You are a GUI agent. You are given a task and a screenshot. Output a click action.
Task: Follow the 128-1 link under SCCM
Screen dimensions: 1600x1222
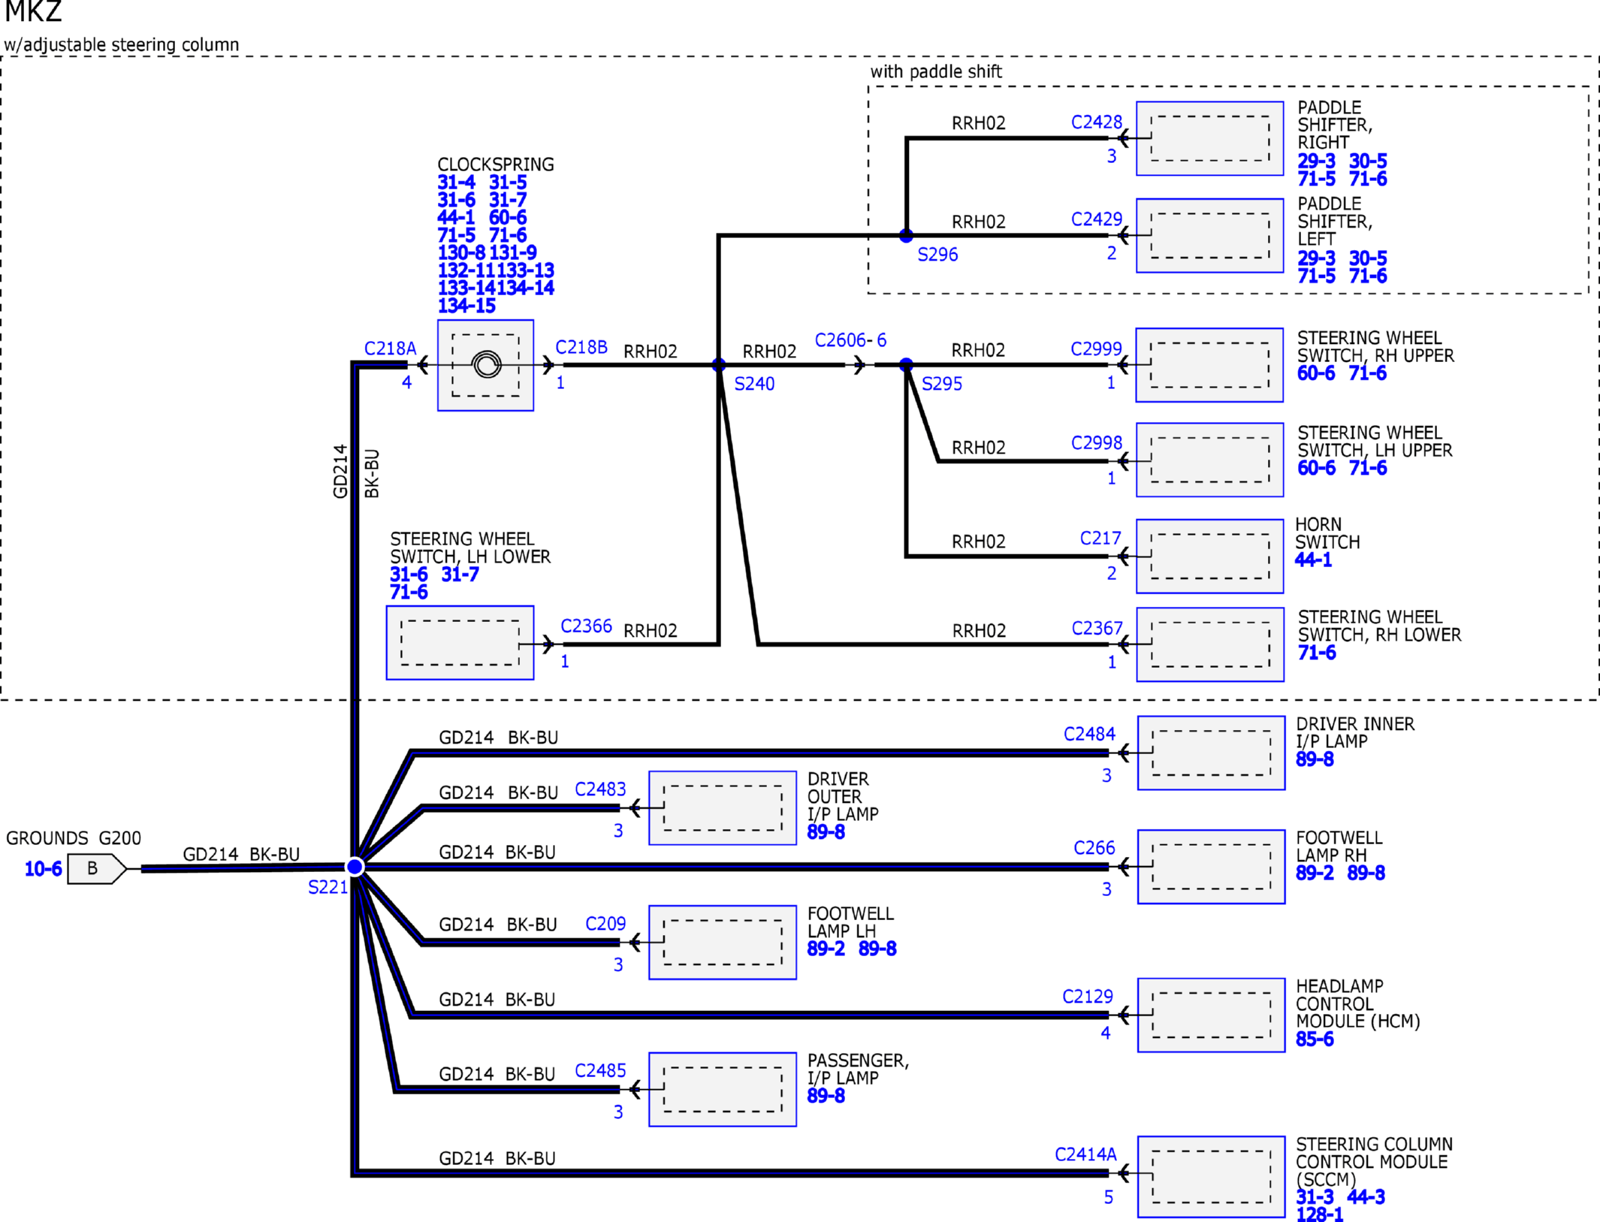[1319, 1214]
